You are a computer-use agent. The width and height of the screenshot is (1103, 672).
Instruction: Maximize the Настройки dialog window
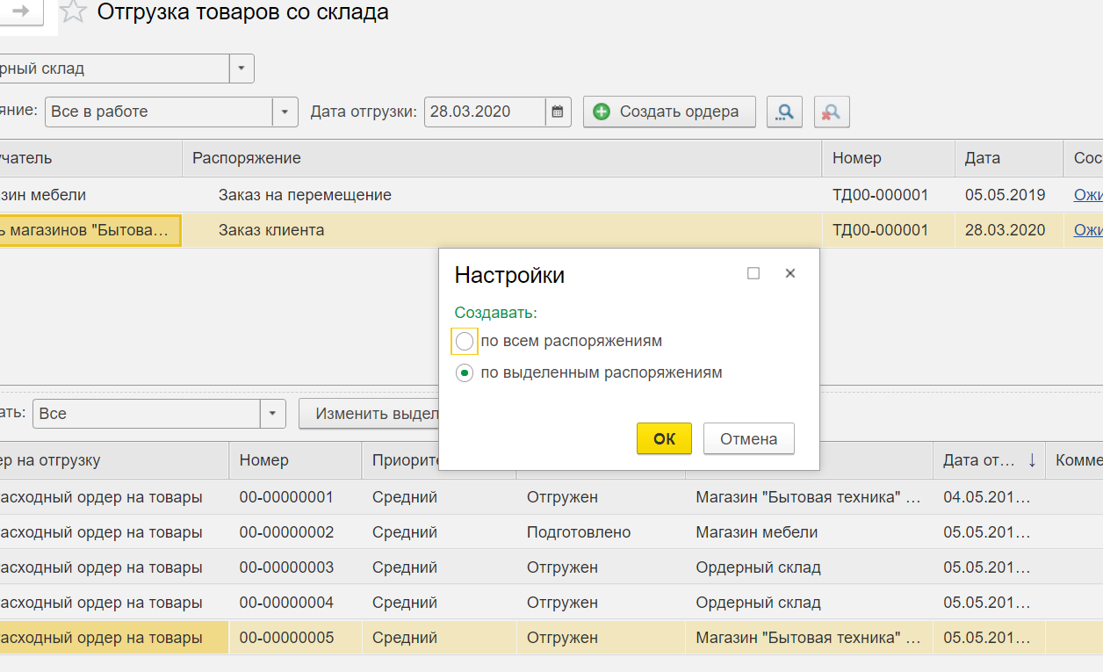[x=753, y=273]
